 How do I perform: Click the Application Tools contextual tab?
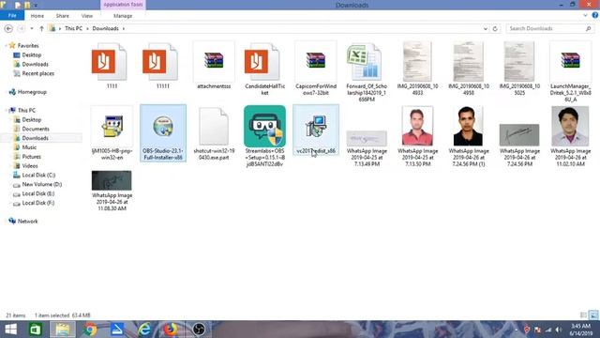[123, 5]
